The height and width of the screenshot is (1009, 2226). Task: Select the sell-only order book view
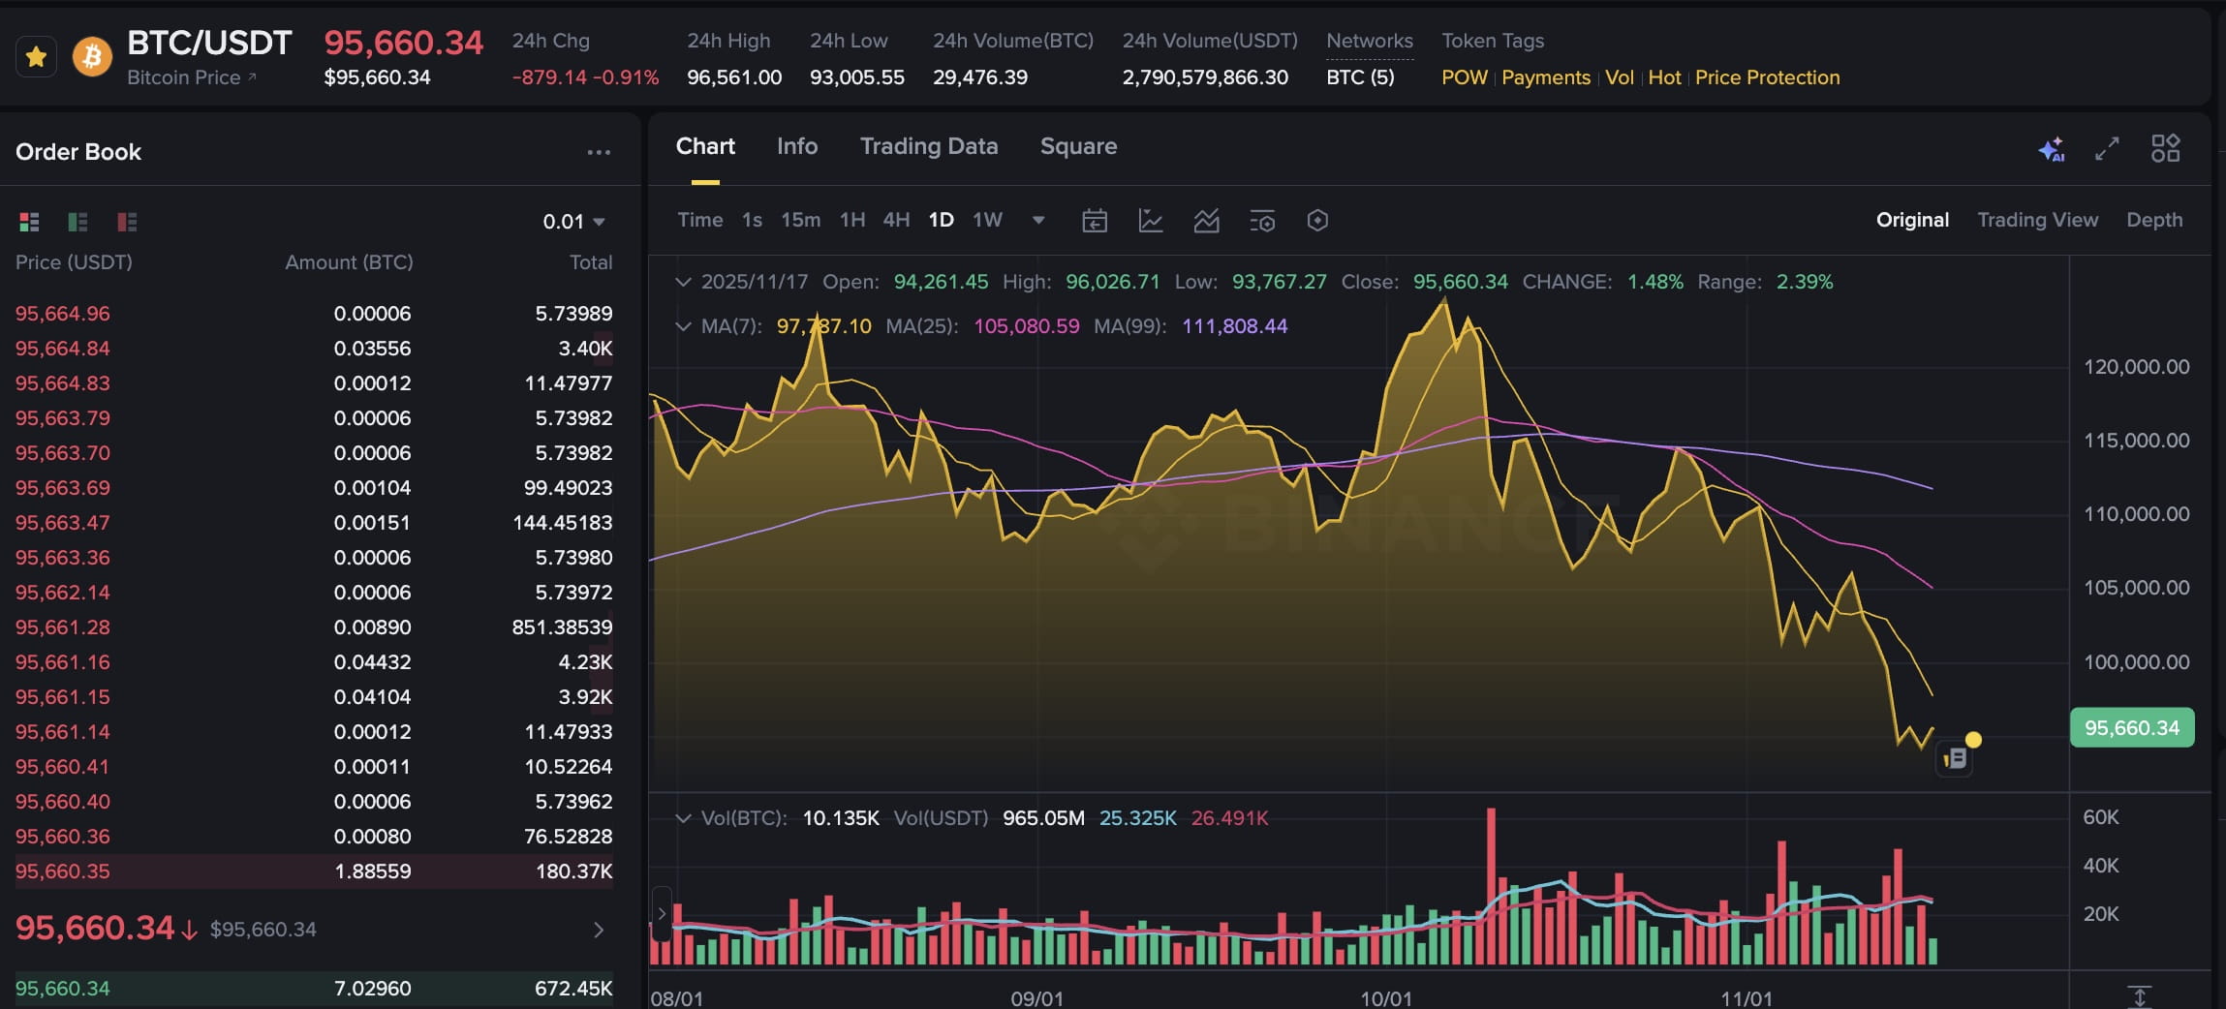point(124,222)
